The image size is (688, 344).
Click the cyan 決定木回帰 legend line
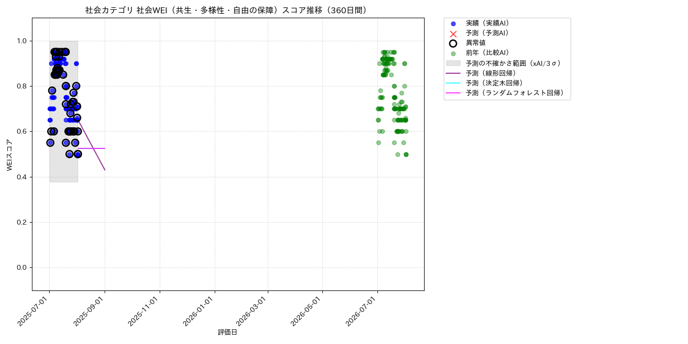tap(453, 83)
